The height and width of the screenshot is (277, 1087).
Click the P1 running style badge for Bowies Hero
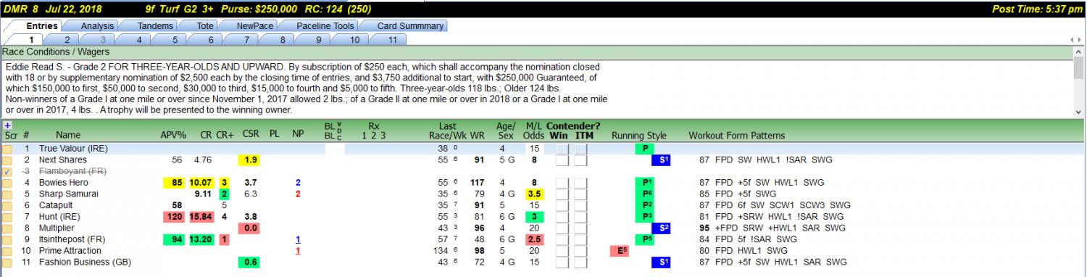tap(644, 182)
